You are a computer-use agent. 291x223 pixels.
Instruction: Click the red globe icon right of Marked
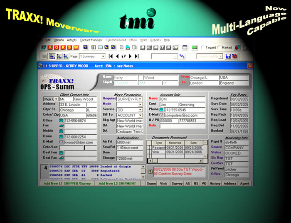coord(237,47)
